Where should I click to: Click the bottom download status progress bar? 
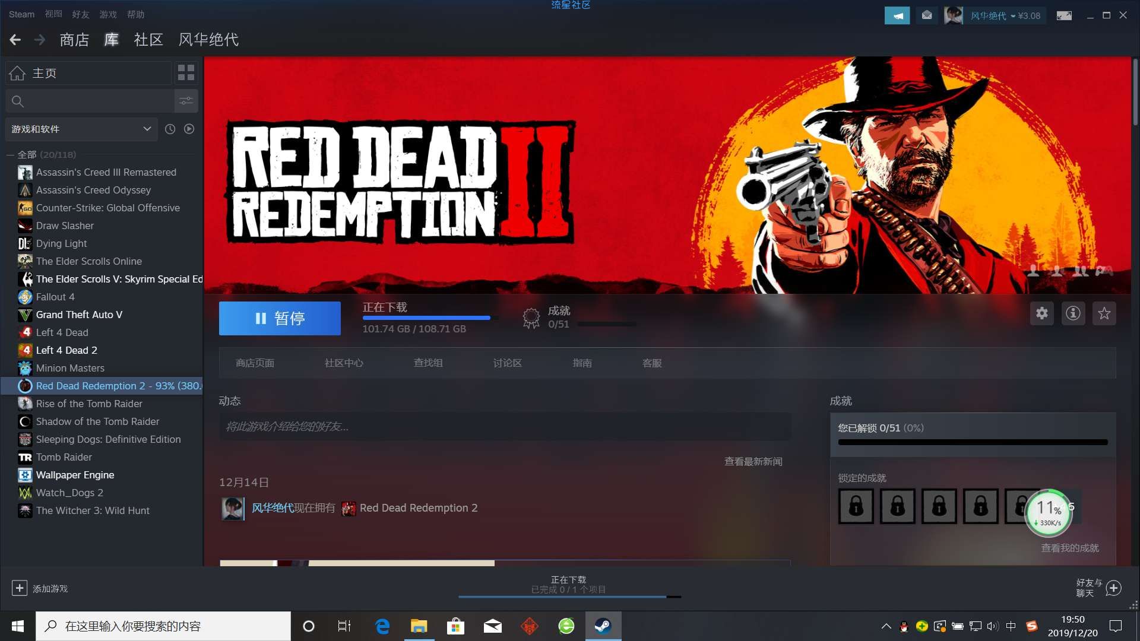click(x=569, y=596)
